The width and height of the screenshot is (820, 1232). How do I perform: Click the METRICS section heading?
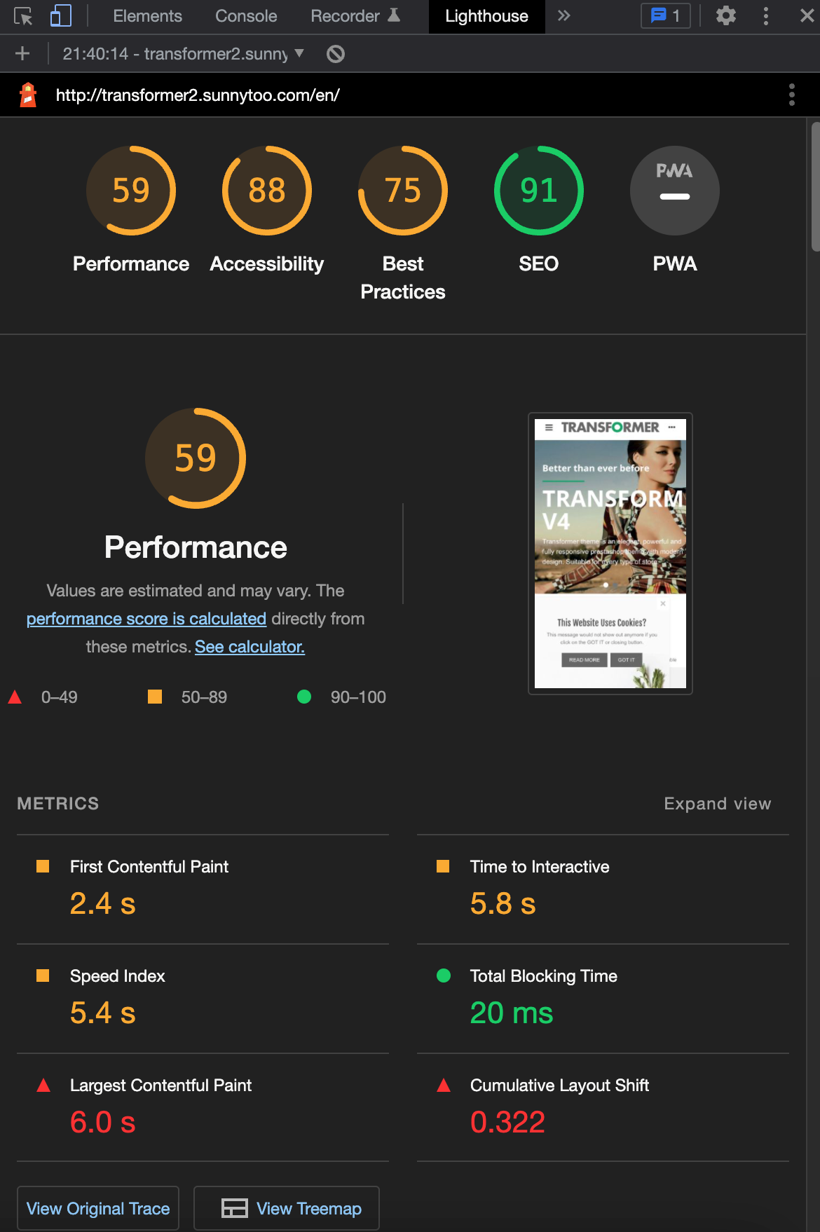[x=58, y=804]
